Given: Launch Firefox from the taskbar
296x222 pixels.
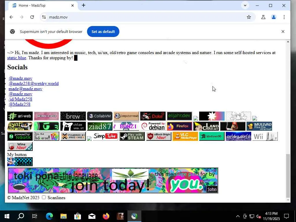Looking at the screenshot, I should [106, 216].
